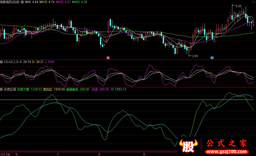Click the blue 财 marker icon
This screenshot has width=256, height=156.
(x=212, y=58)
